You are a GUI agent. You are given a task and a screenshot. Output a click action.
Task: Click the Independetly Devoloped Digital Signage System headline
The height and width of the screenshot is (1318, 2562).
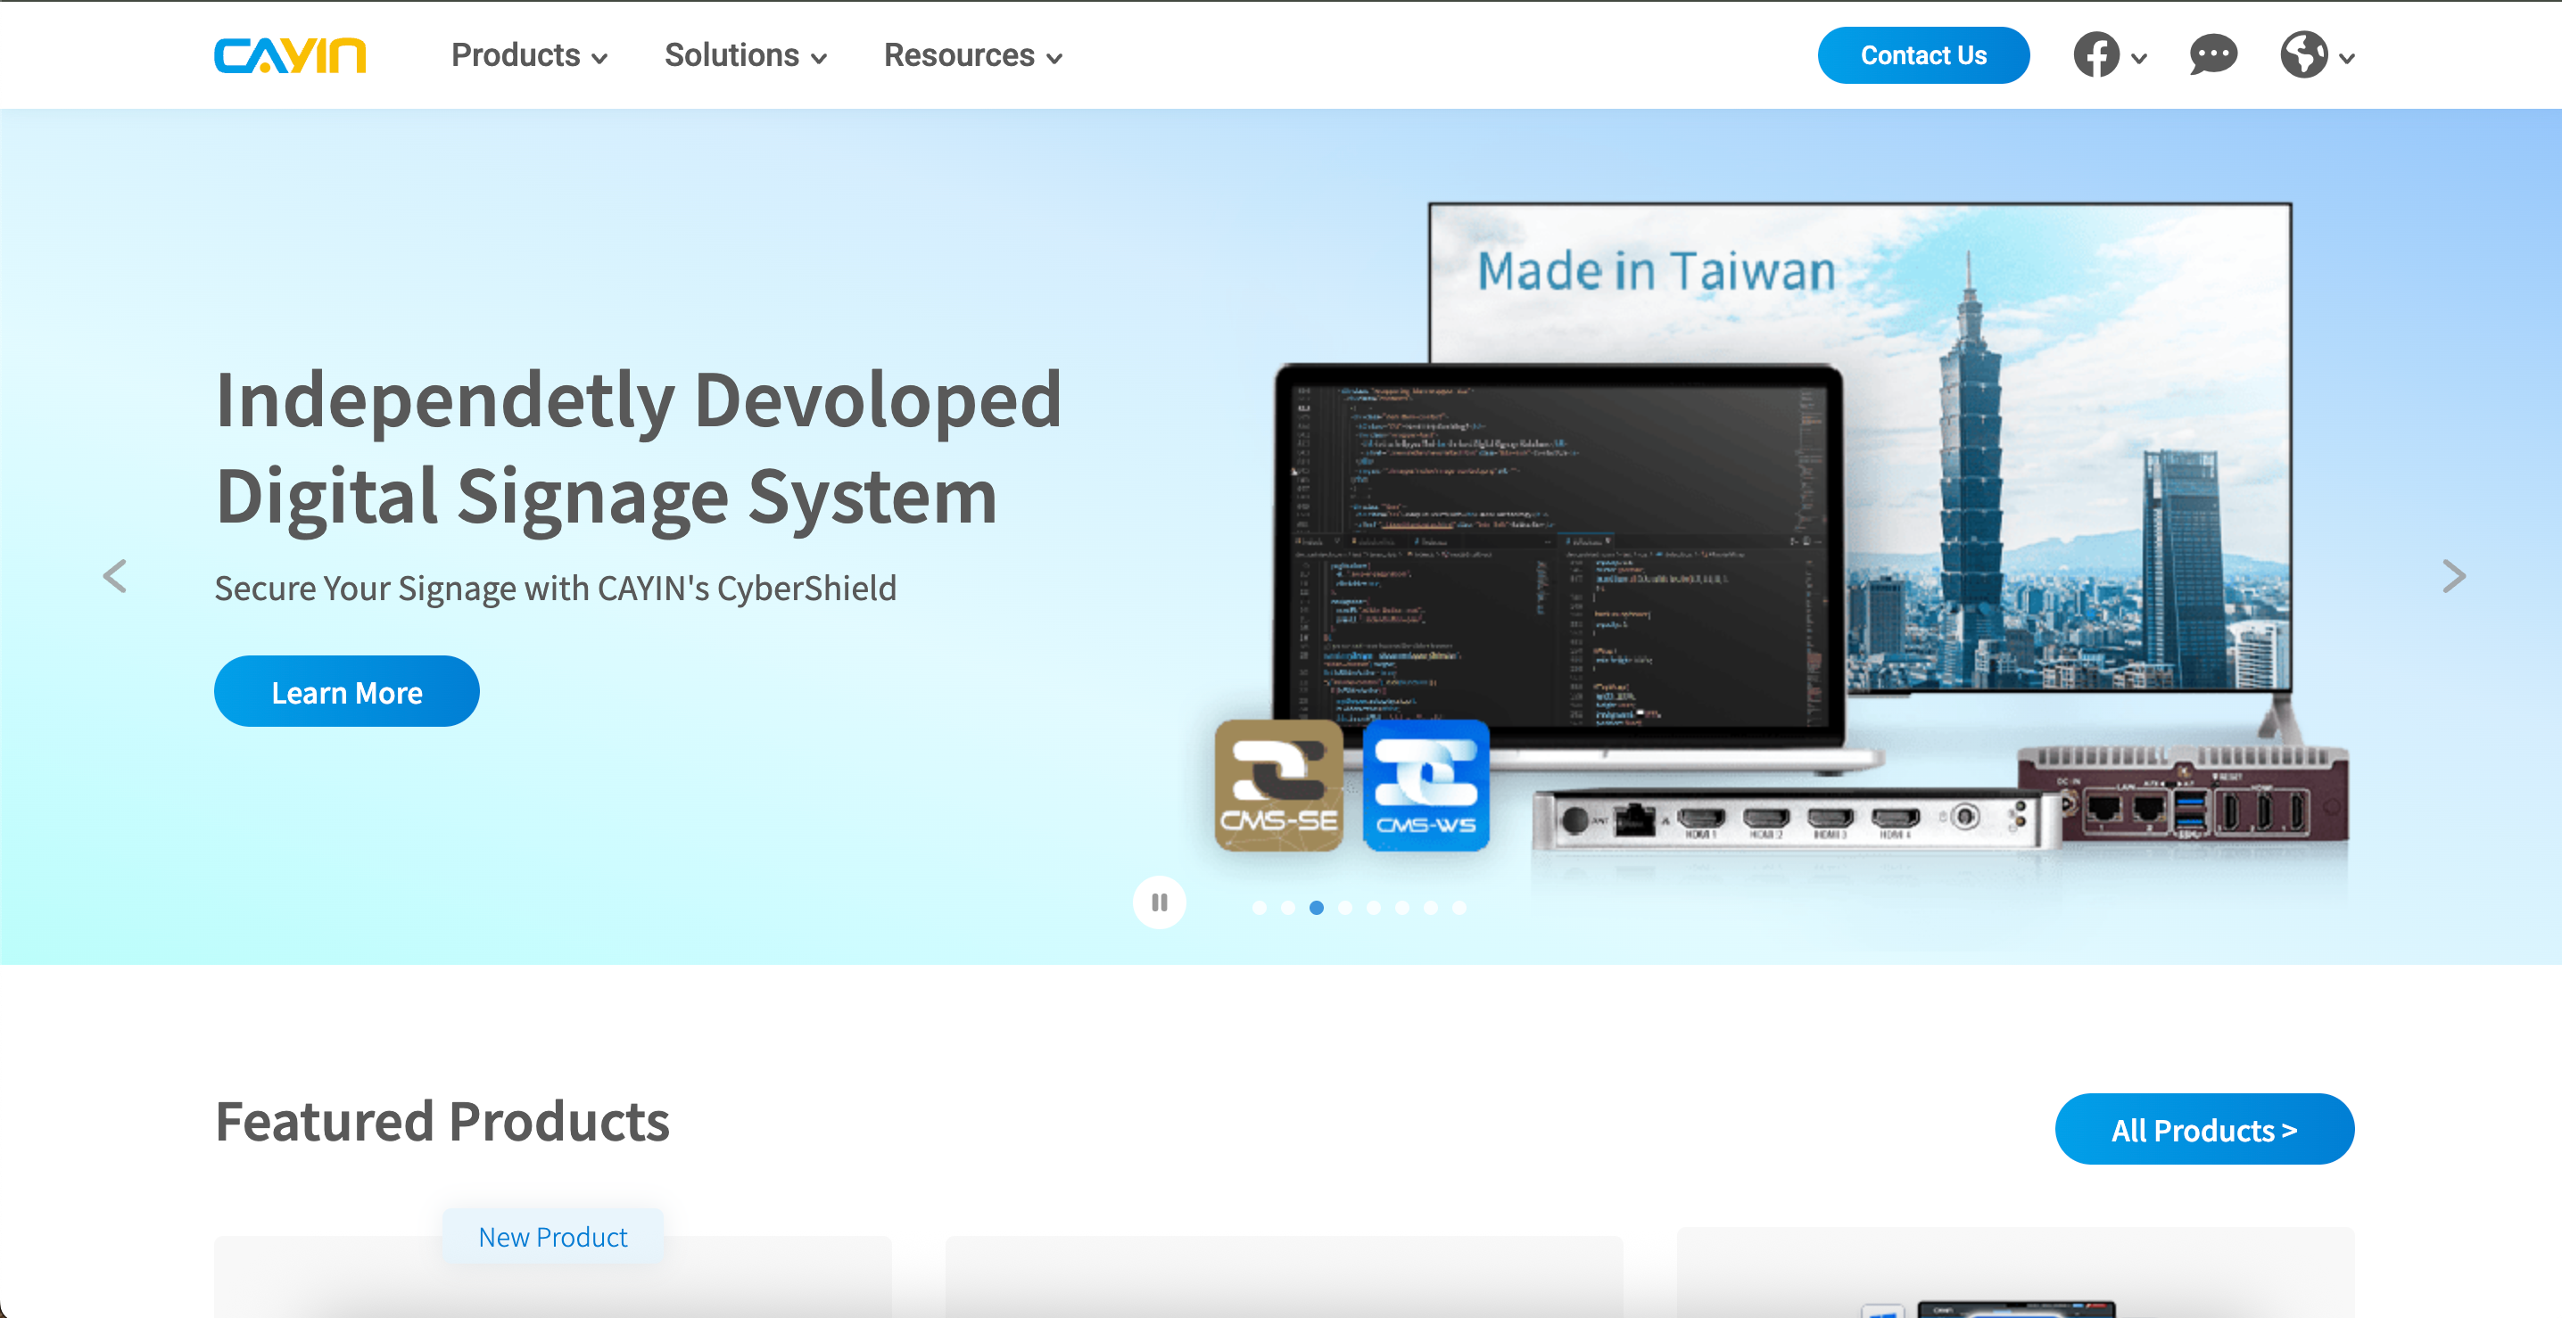point(639,448)
